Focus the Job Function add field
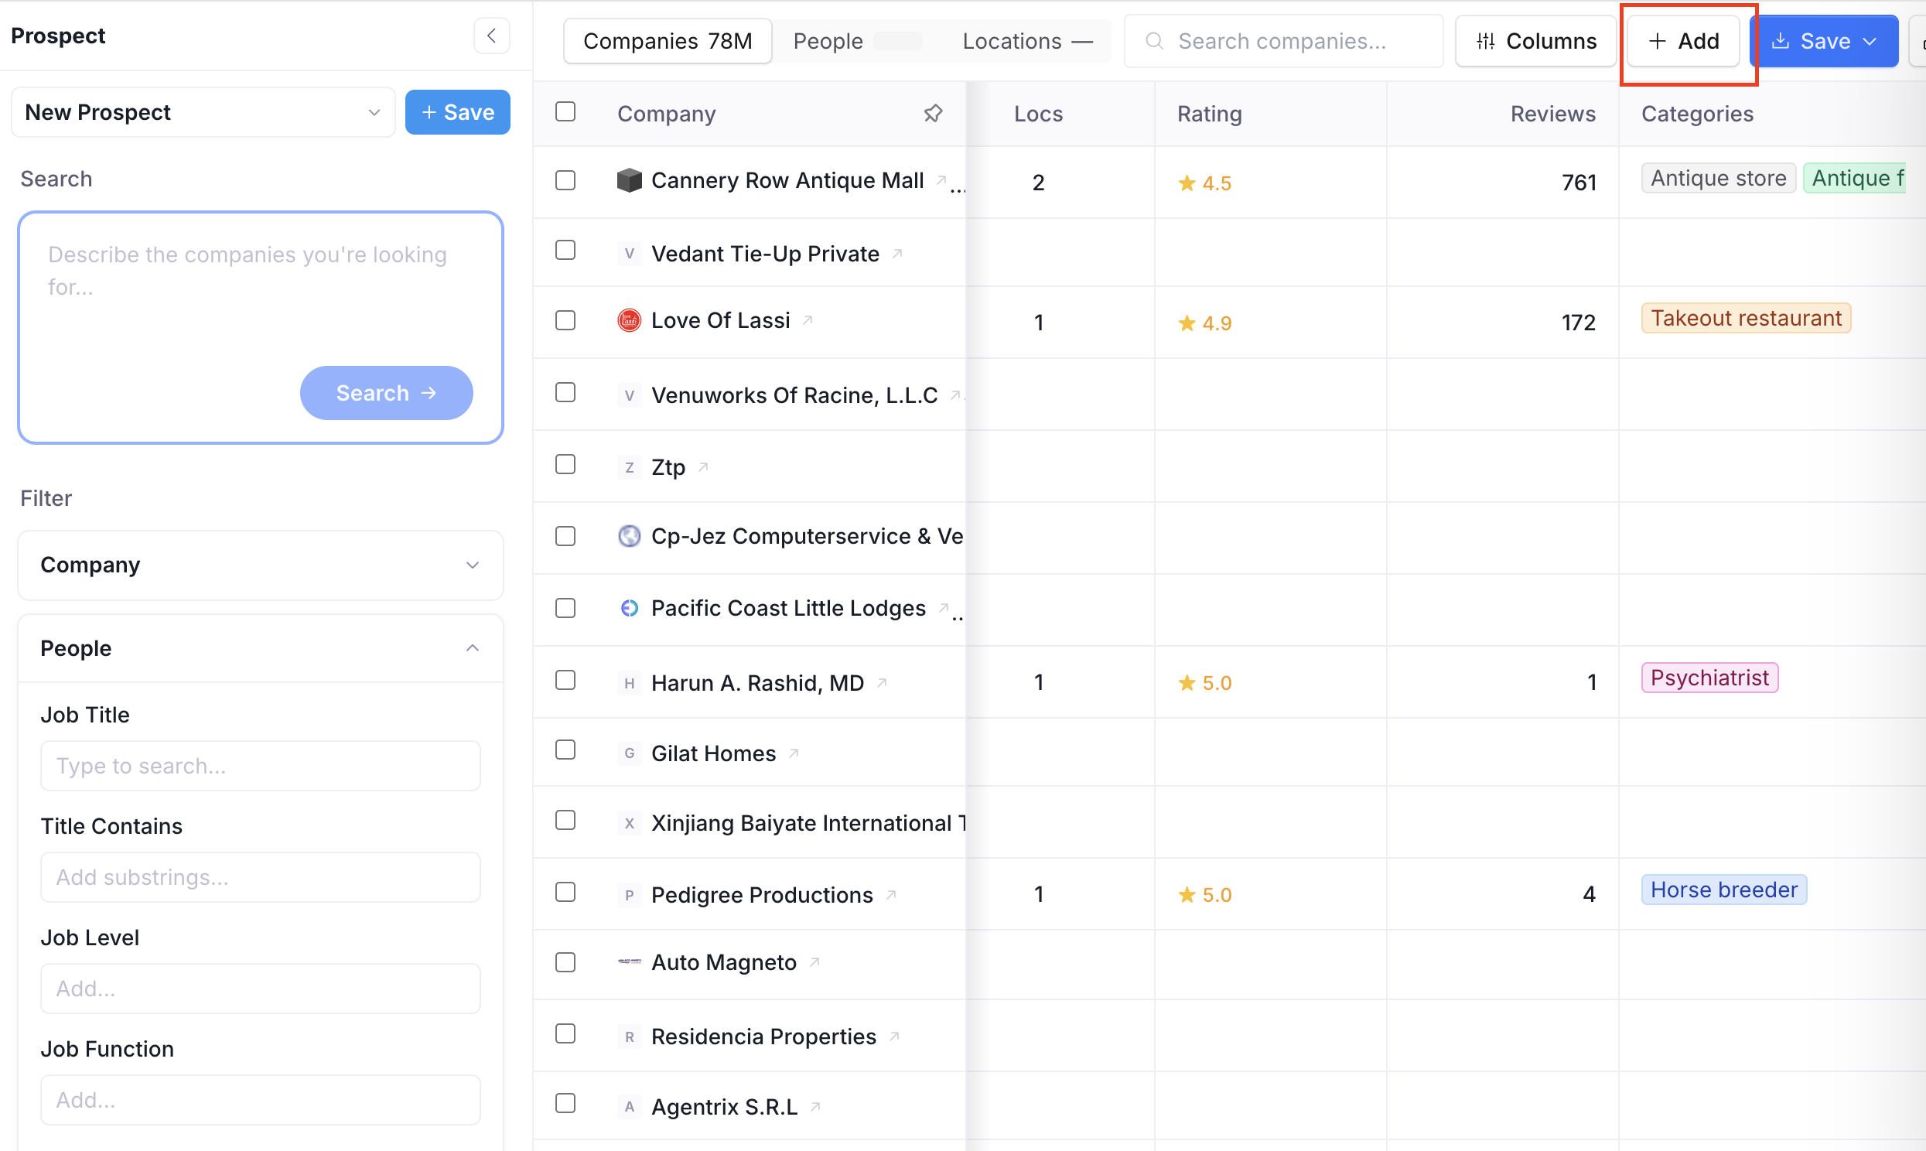The image size is (1926, 1151). (261, 1099)
